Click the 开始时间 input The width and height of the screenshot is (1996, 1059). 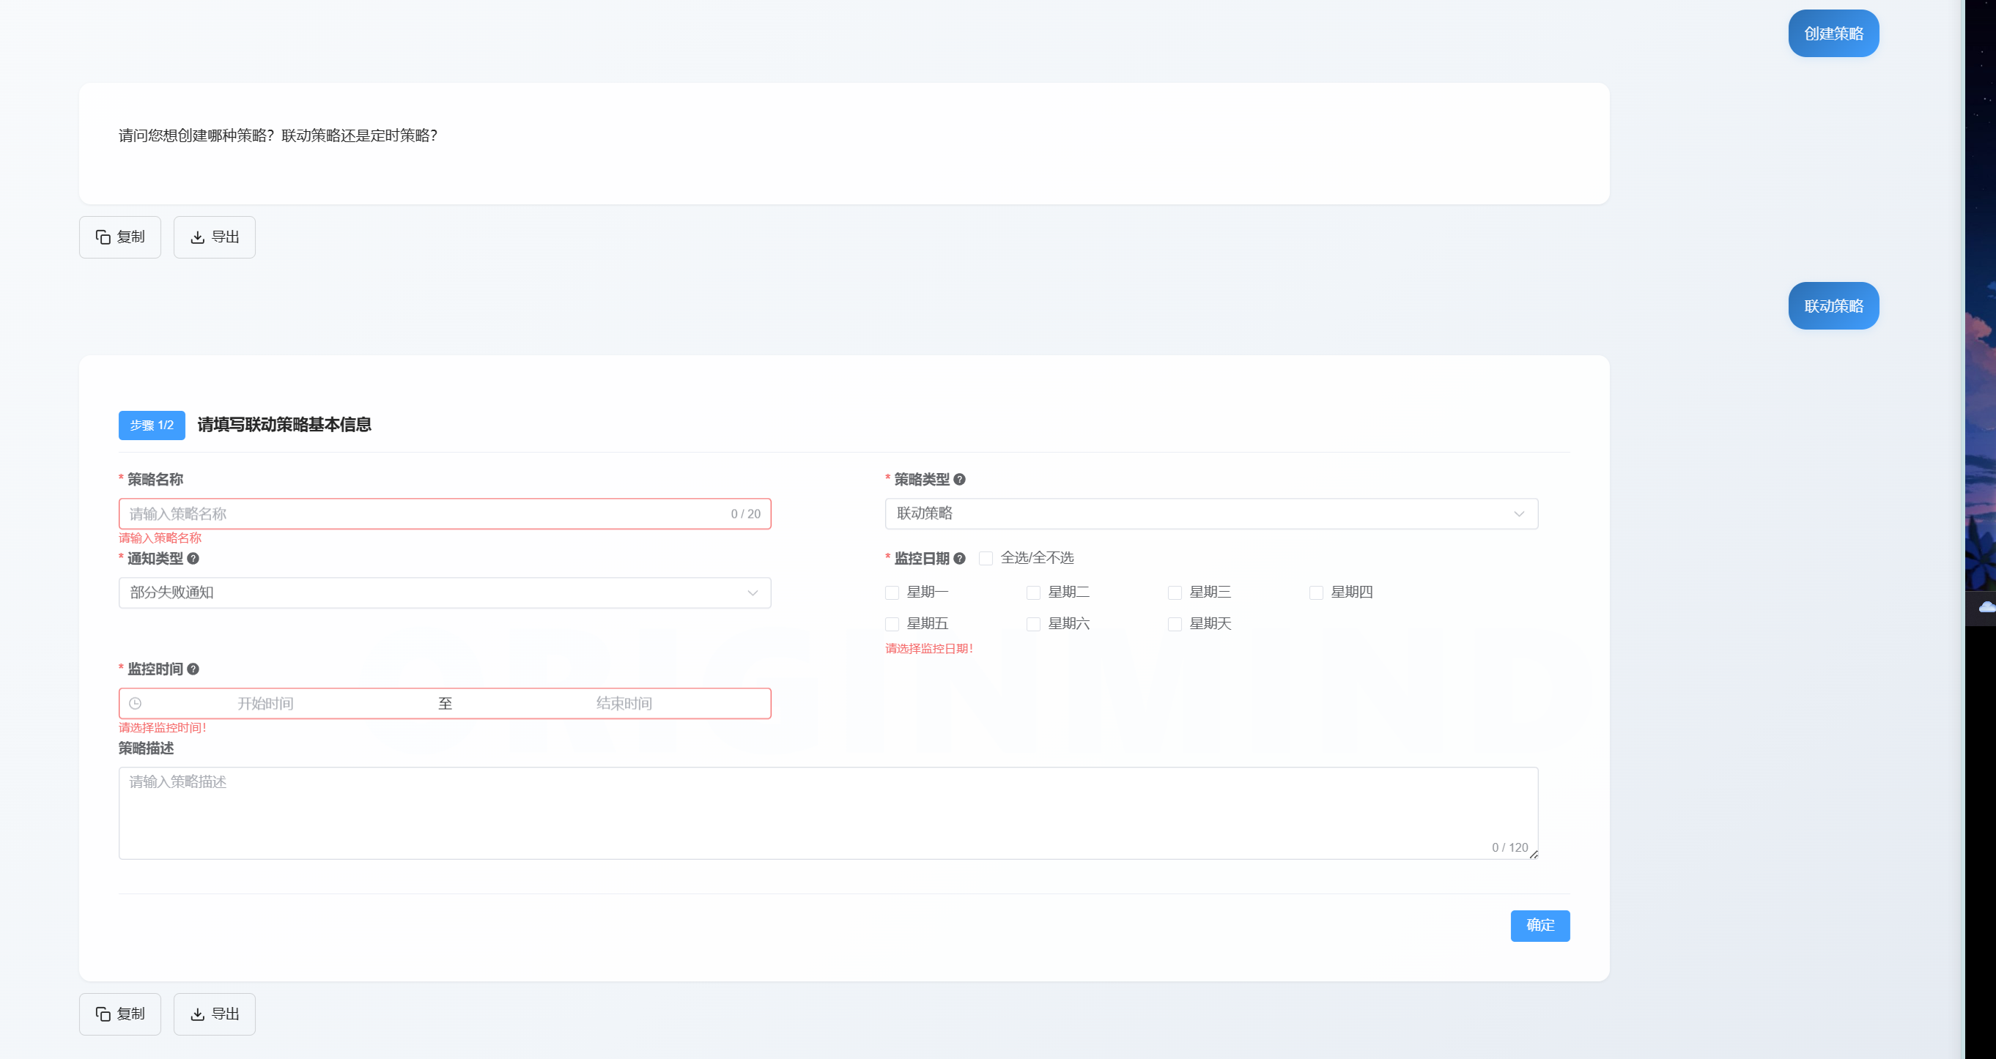(x=265, y=703)
